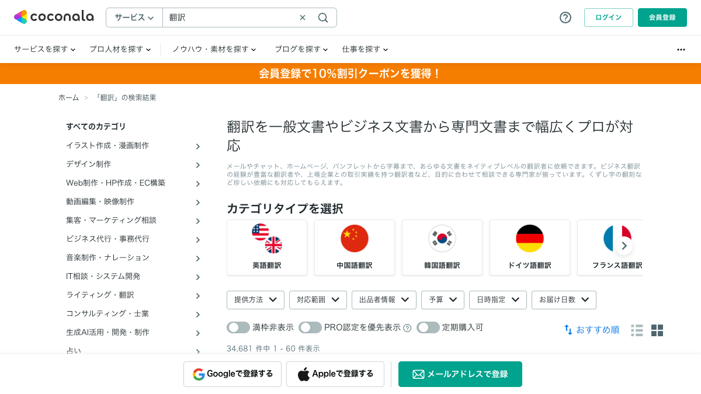Image resolution: width=701 pixels, height=394 pixels.
Task: Click the next arrow in category carousel
Action: 624,246
